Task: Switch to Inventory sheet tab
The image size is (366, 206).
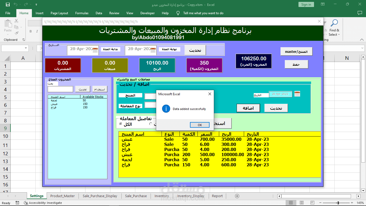Action: click(162, 196)
